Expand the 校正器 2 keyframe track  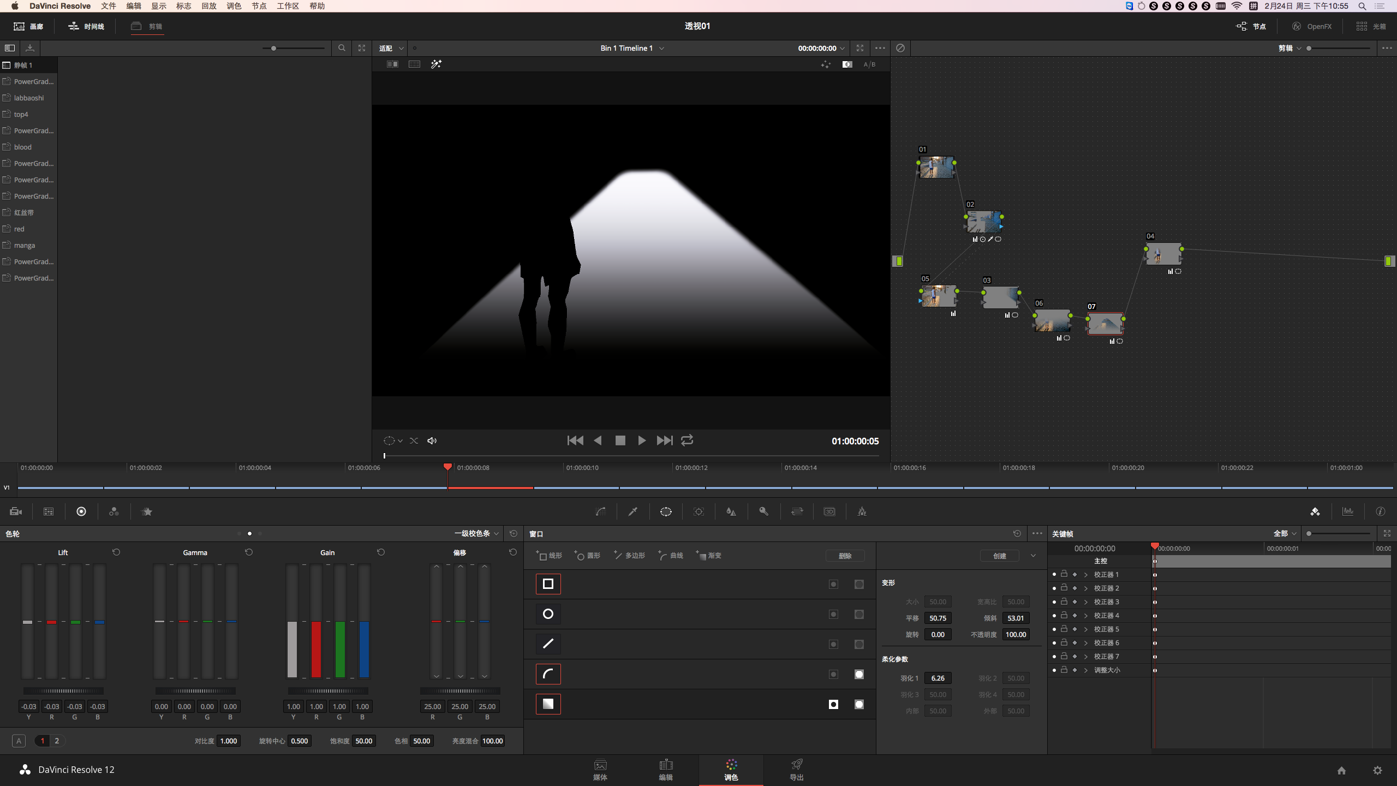click(1086, 588)
